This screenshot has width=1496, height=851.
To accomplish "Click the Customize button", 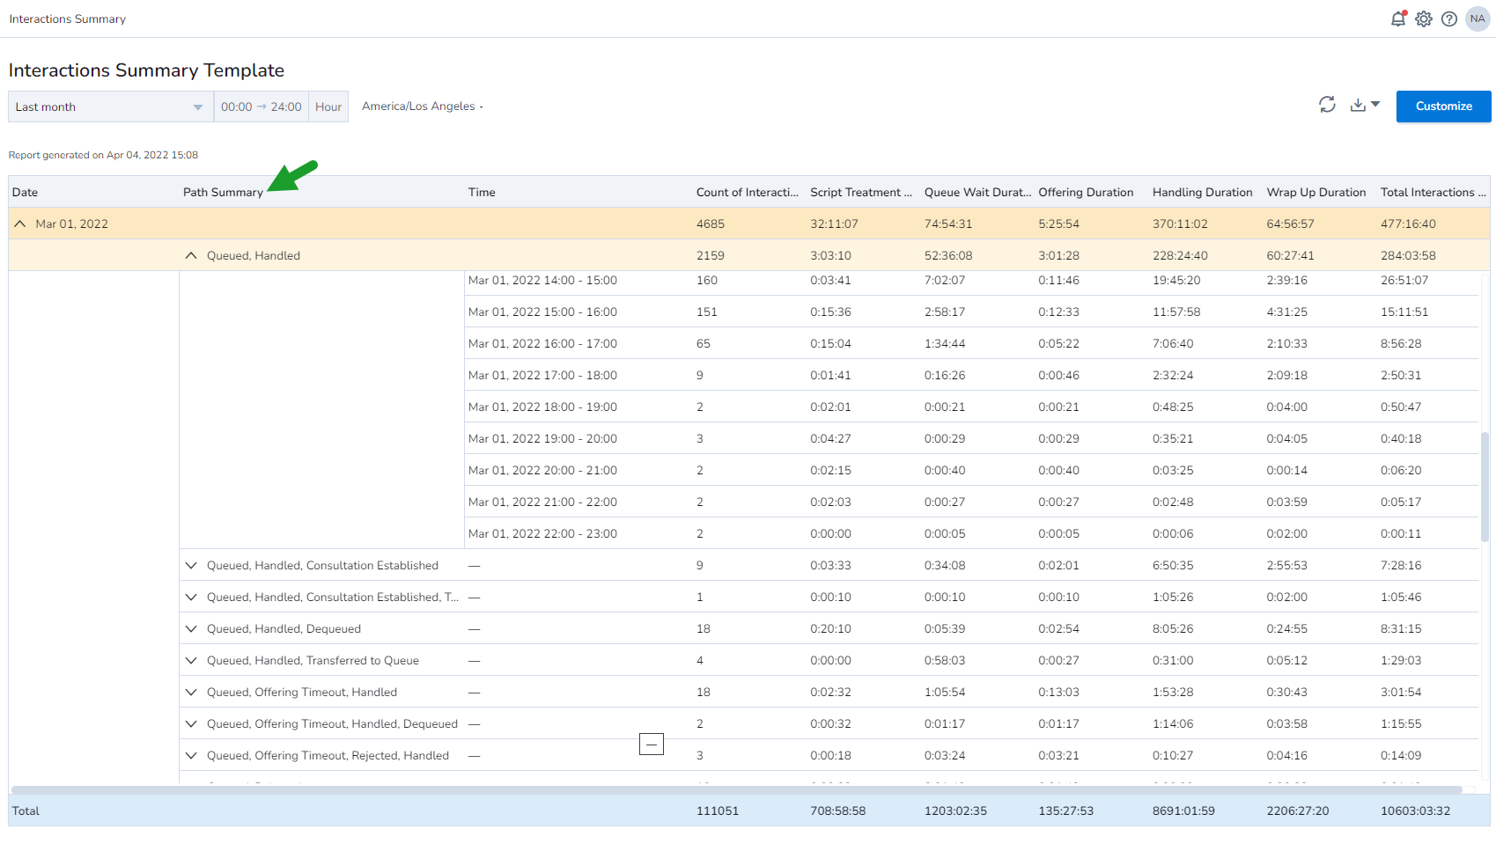I will click(1443, 106).
